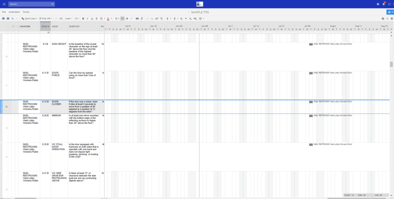Screen dimensions: 394x199
Task: Toggle strikethrough formatting
Action: click(97, 18)
